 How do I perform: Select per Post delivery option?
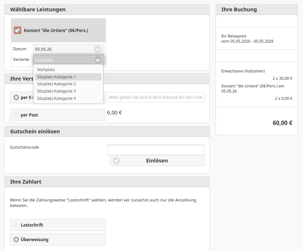pos(16,115)
